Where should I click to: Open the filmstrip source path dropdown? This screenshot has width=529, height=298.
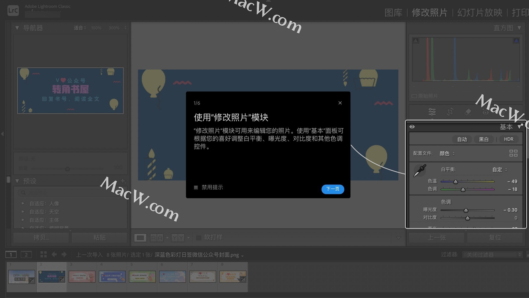[242, 256]
